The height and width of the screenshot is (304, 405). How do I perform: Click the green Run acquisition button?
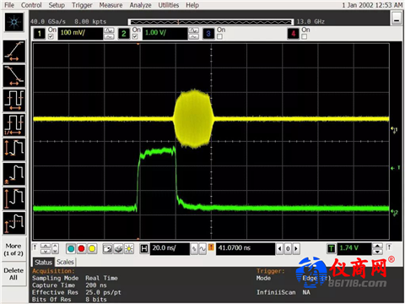(x=71, y=248)
